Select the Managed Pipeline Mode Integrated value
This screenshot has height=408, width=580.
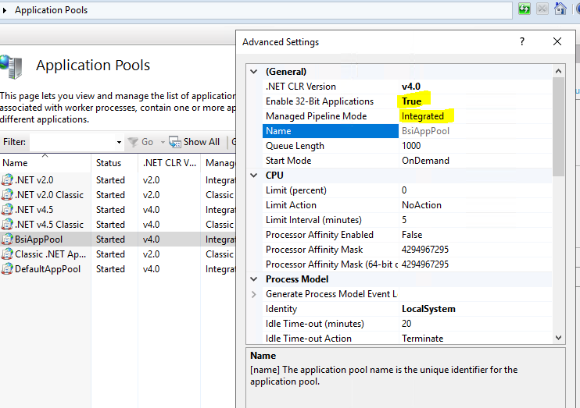pos(422,116)
